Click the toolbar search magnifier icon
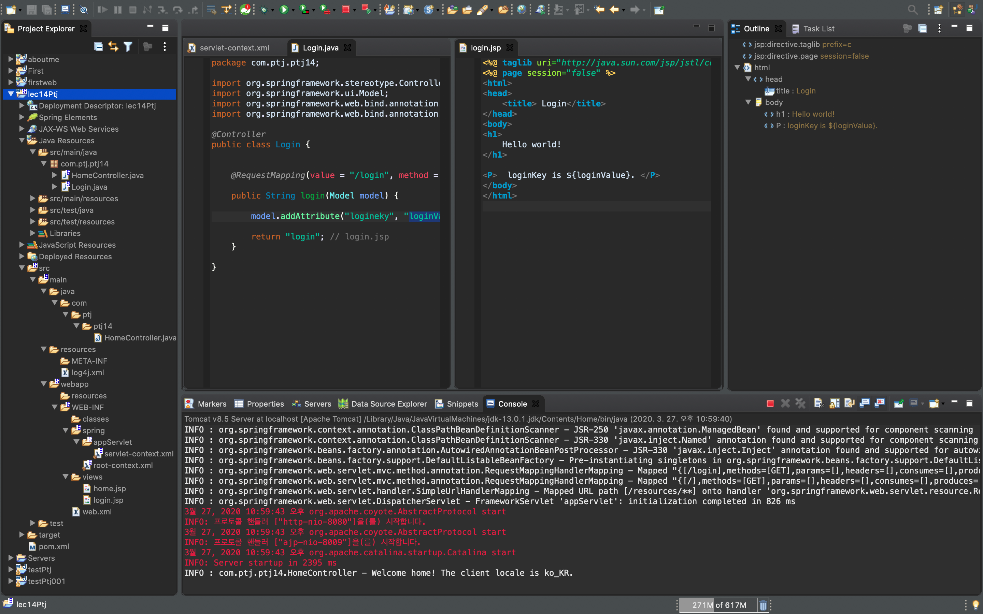This screenshot has width=983, height=614. coord(912,10)
